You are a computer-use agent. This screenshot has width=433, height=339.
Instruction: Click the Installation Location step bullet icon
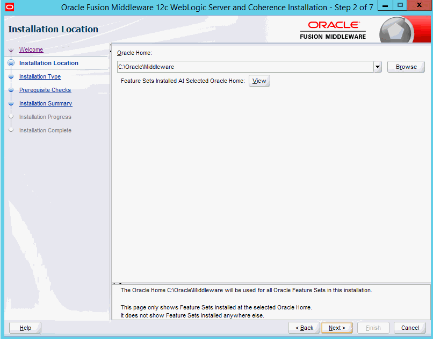[11, 63]
